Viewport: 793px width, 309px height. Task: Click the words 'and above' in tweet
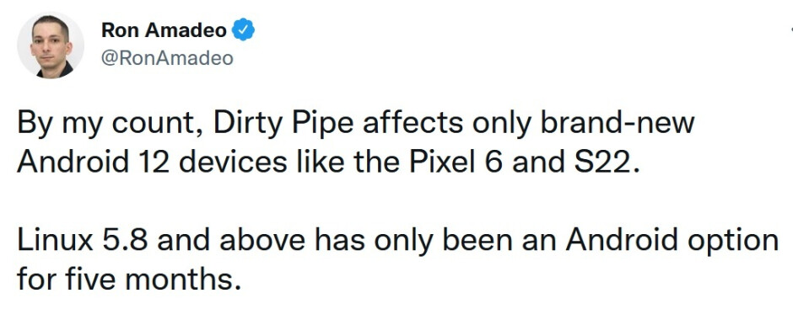click(230, 242)
